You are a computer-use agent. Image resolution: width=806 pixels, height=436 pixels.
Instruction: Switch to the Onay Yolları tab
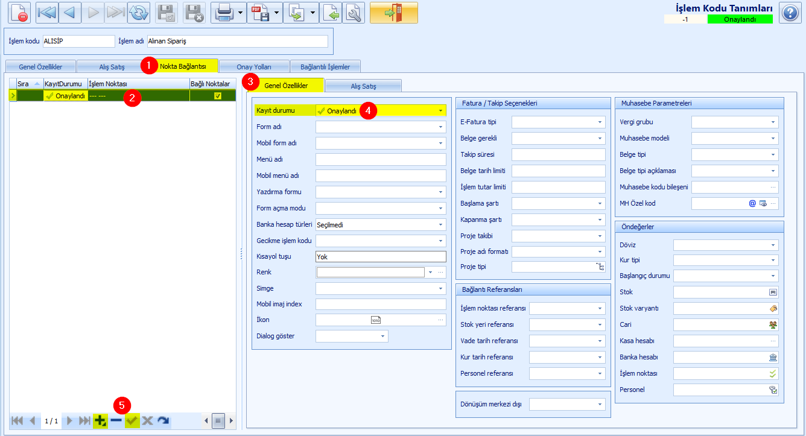pyautogui.click(x=253, y=66)
